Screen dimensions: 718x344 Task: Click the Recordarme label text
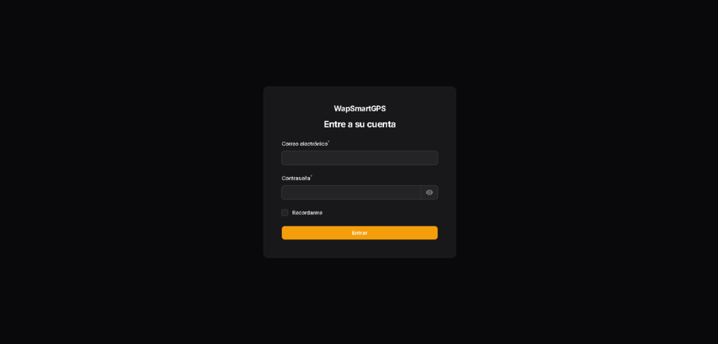pyautogui.click(x=307, y=213)
